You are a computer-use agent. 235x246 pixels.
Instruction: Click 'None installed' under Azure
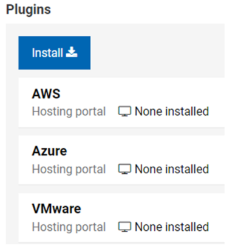click(x=172, y=169)
